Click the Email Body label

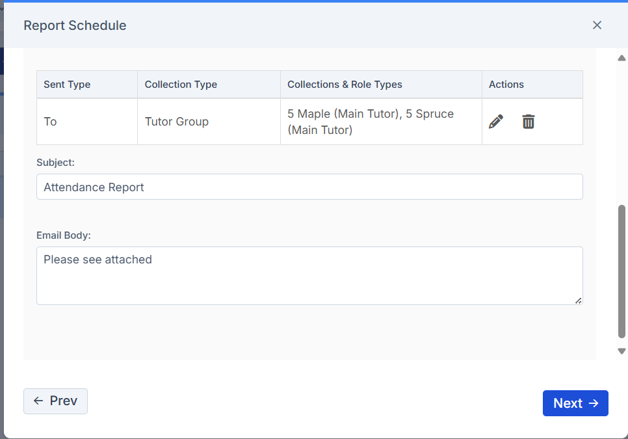coord(64,235)
